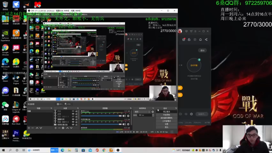Move scene up in the scenes list

[x=37, y=128]
